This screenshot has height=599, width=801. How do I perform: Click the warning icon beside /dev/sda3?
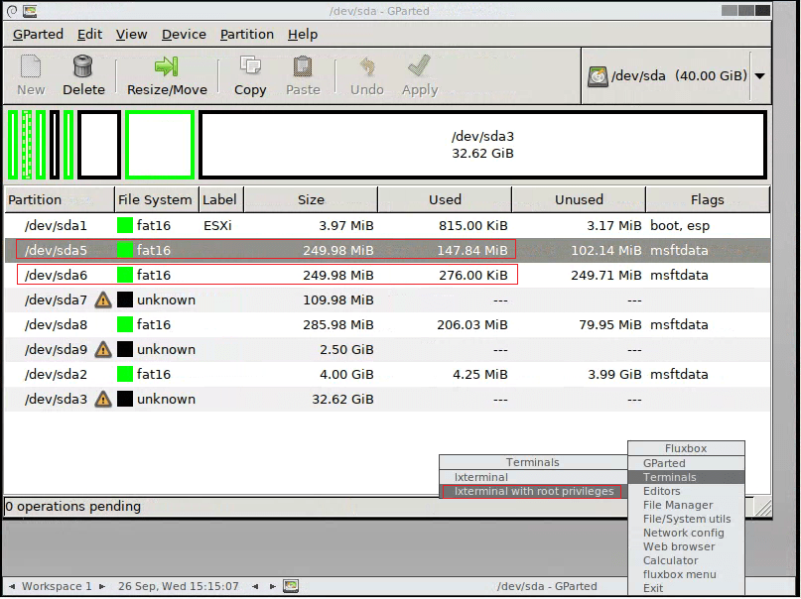(x=102, y=399)
